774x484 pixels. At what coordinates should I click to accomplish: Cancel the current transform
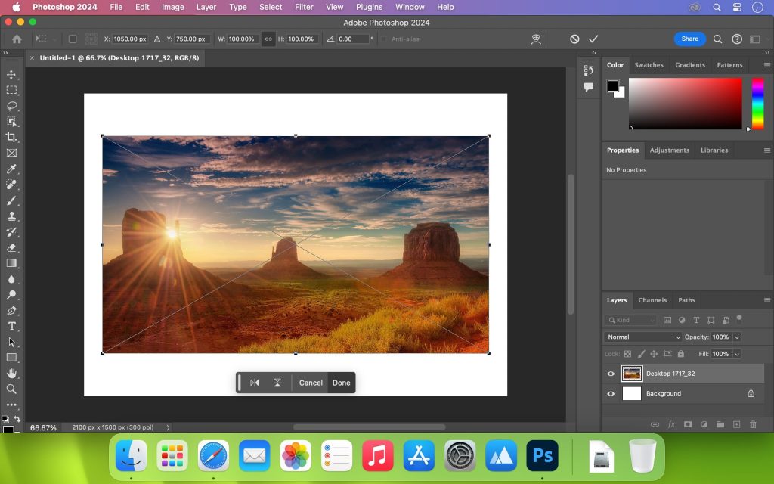[x=310, y=383]
